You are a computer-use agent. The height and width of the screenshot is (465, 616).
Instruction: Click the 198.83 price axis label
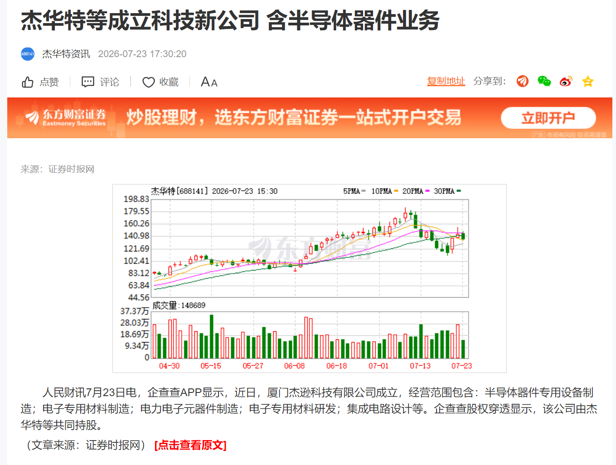tap(136, 199)
